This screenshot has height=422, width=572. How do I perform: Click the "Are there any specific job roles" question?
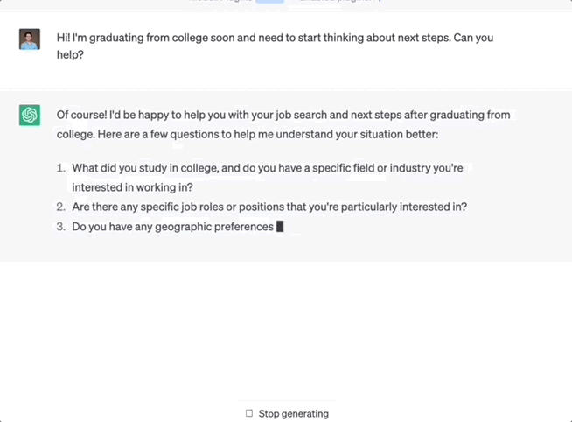click(269, 207)
